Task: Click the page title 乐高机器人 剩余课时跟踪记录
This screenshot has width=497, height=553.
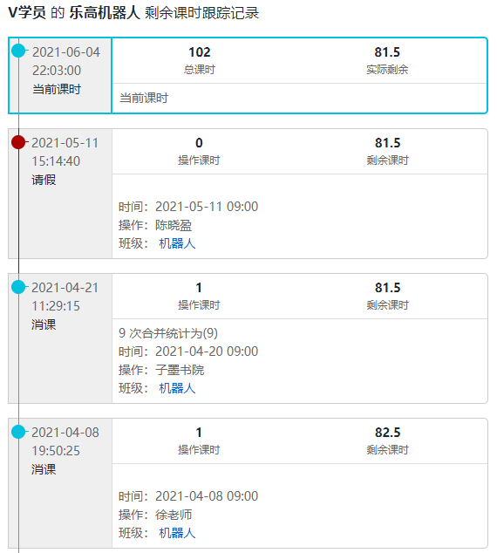Action: coord(164,13)
